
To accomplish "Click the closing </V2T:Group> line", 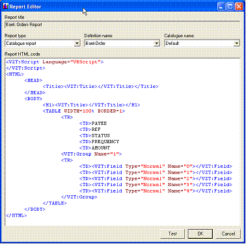I will (x=79, y=197).
